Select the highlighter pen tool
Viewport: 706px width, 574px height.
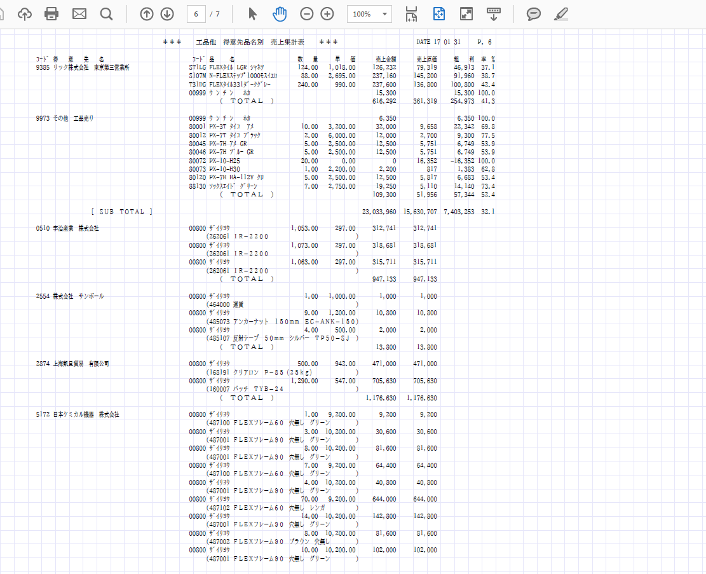pyautogui.click(x=560, y=14)
